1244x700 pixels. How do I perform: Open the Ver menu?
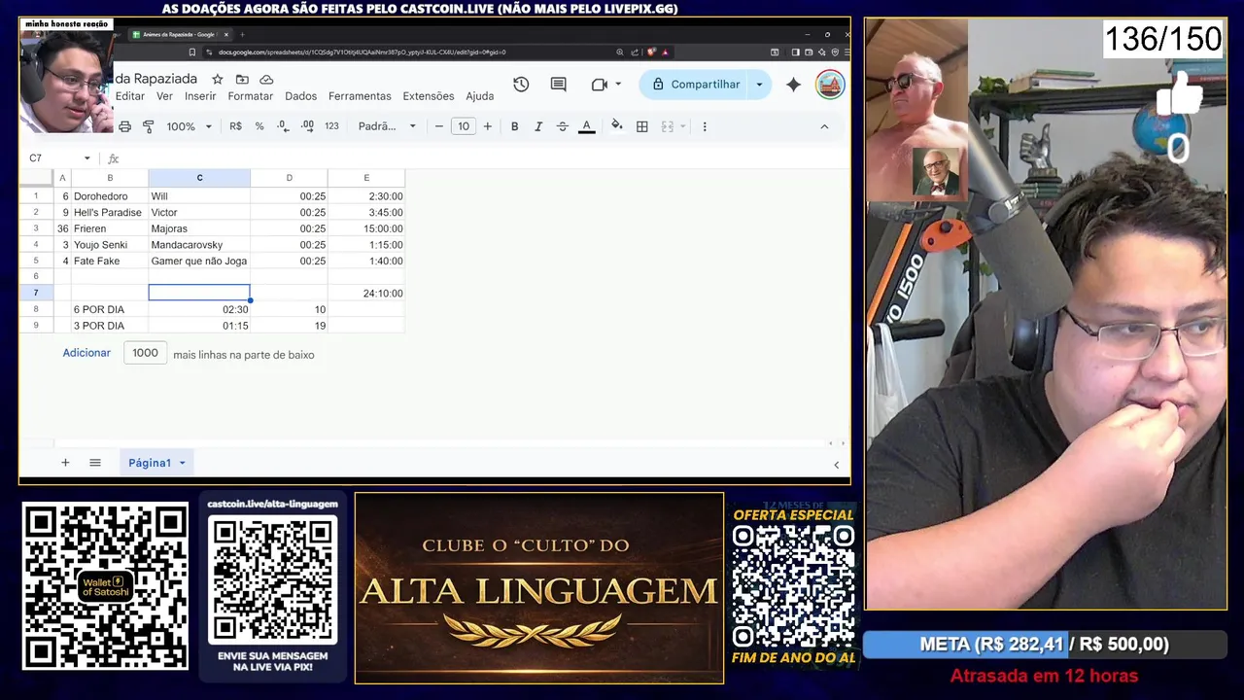(x=164, y=96)
